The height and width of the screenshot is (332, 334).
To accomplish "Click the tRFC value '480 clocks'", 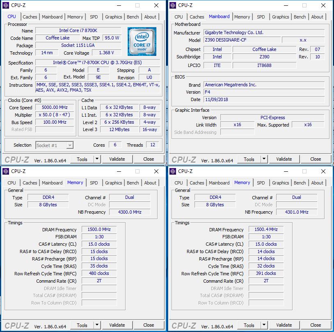I will click(99, 273).
